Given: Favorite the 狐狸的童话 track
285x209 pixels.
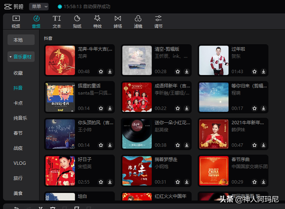Looking at the screenshot, I should point(101,109).
